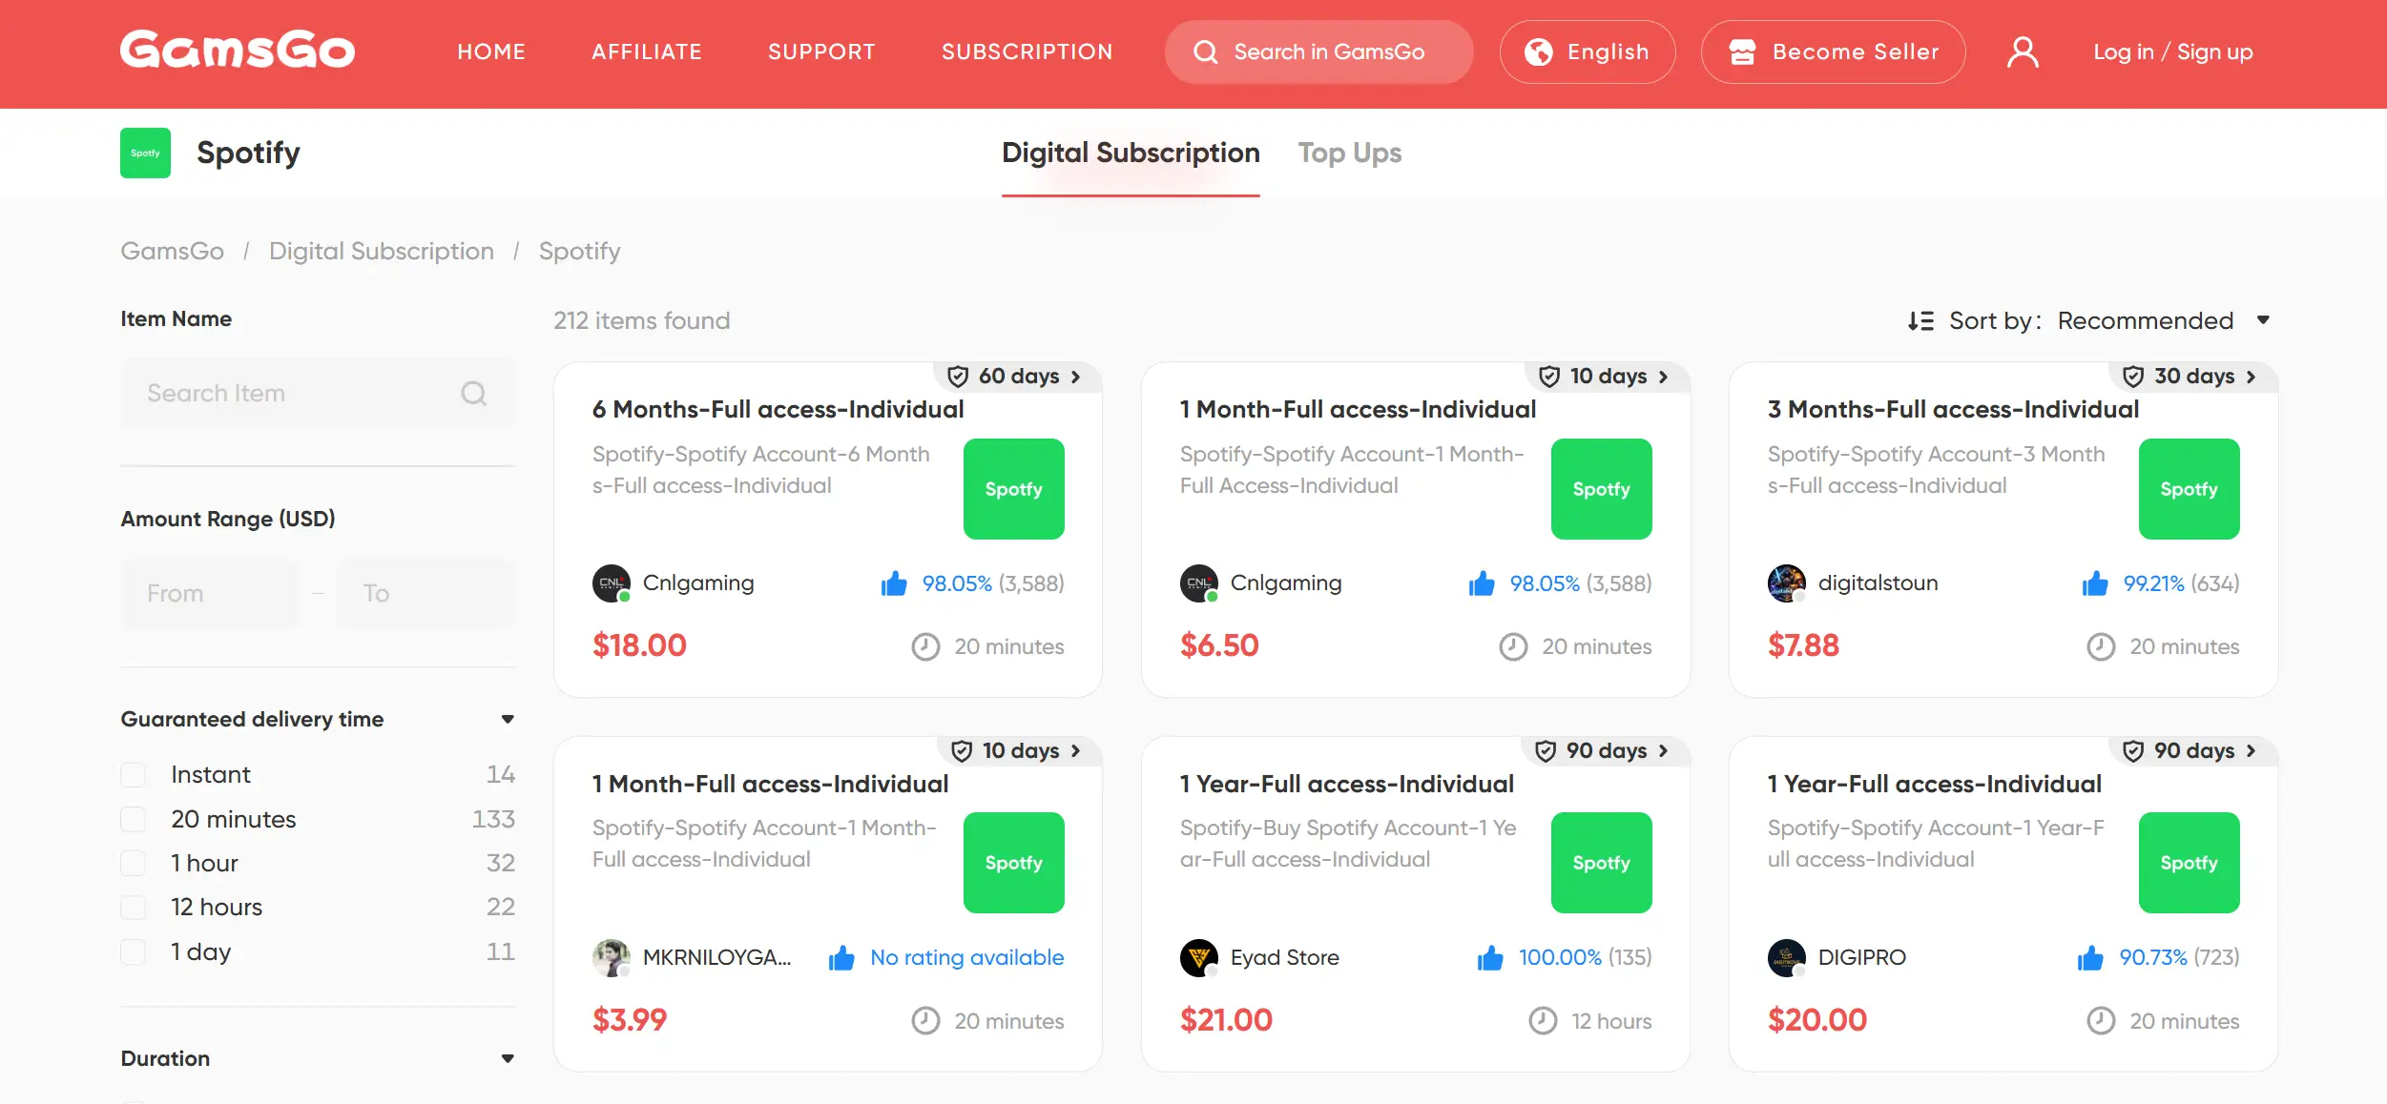Enable the 20 minutes delivery filter

point(134,819)
